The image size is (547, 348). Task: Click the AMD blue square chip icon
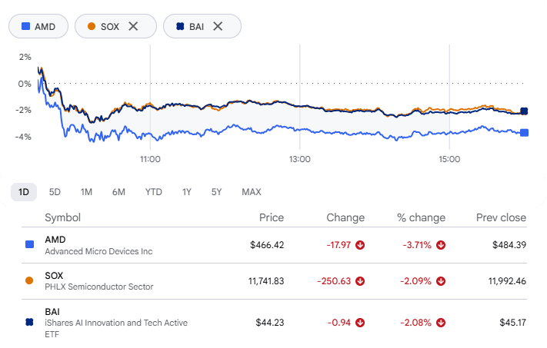(25, 26)
